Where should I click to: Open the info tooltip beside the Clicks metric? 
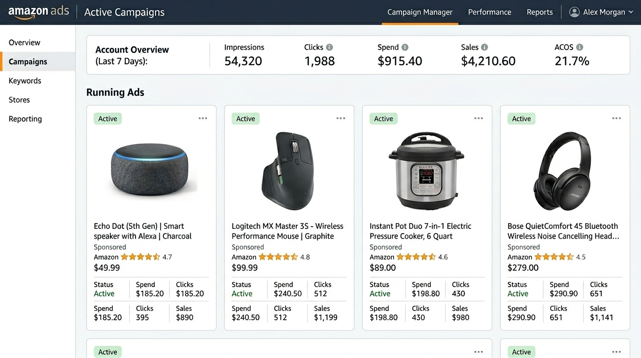(330, 47)
